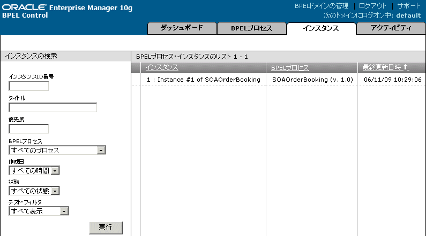Open the サポート link
The width and height of the screenshot is (426, 236).
[409, 6]
